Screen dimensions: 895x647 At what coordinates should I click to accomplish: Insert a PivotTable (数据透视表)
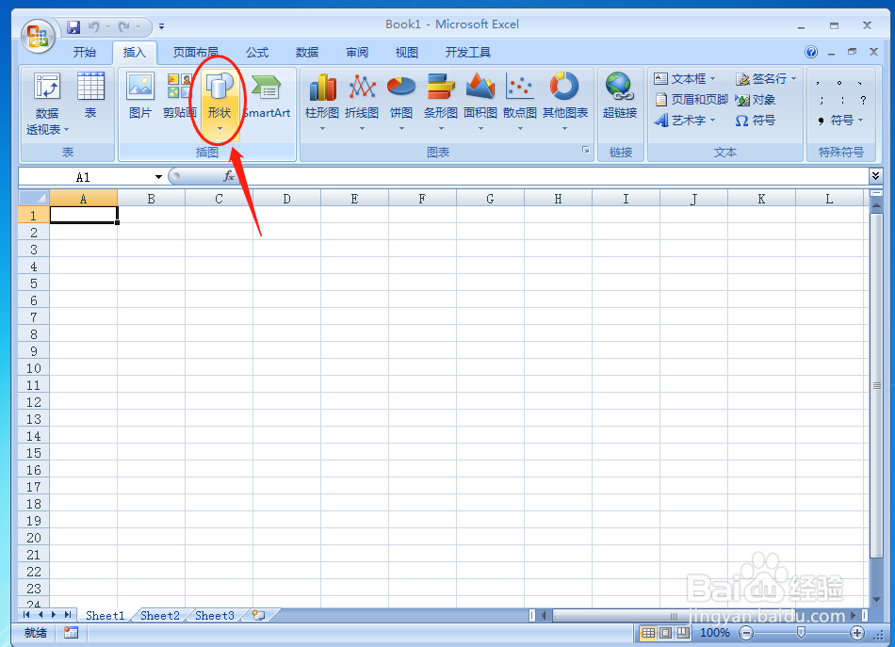click(x=47, y=104)
